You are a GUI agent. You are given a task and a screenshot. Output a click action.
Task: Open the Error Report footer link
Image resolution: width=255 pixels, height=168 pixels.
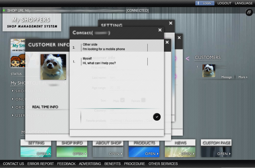pos(41,164)
